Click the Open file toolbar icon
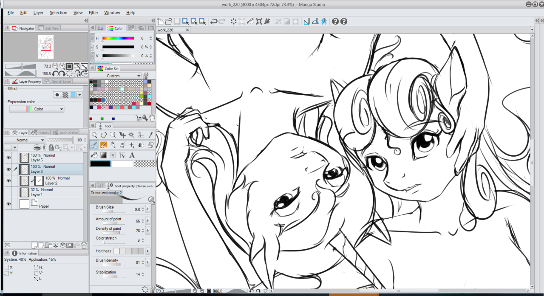The image size is (544, 296). point(169,21)
